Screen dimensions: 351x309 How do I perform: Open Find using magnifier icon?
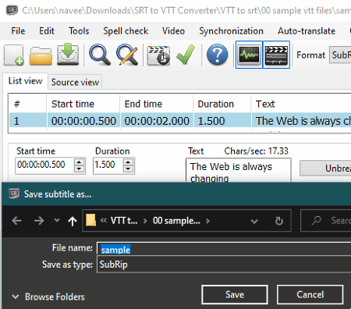[x=100, y=55]
